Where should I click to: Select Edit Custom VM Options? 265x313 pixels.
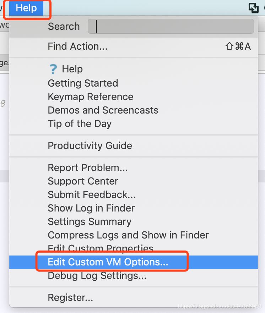(108, 262)
